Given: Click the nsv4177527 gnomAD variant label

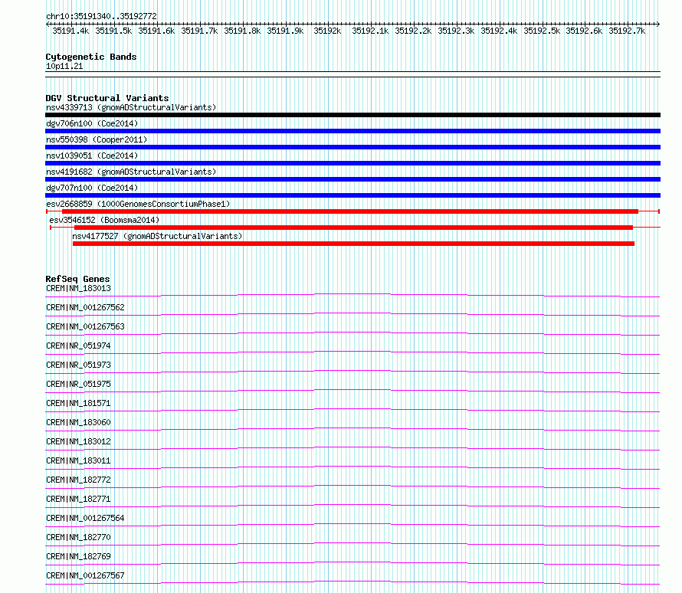Looking at the screenshot, I should tap(157, 236).
